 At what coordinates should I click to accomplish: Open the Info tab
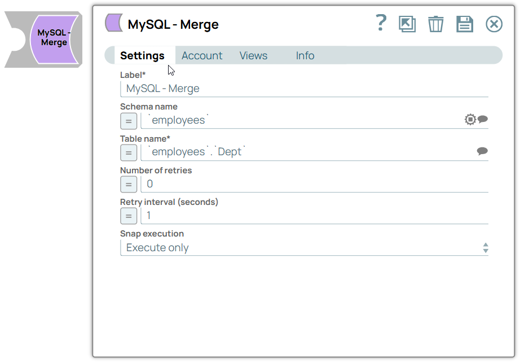point(305,55)
